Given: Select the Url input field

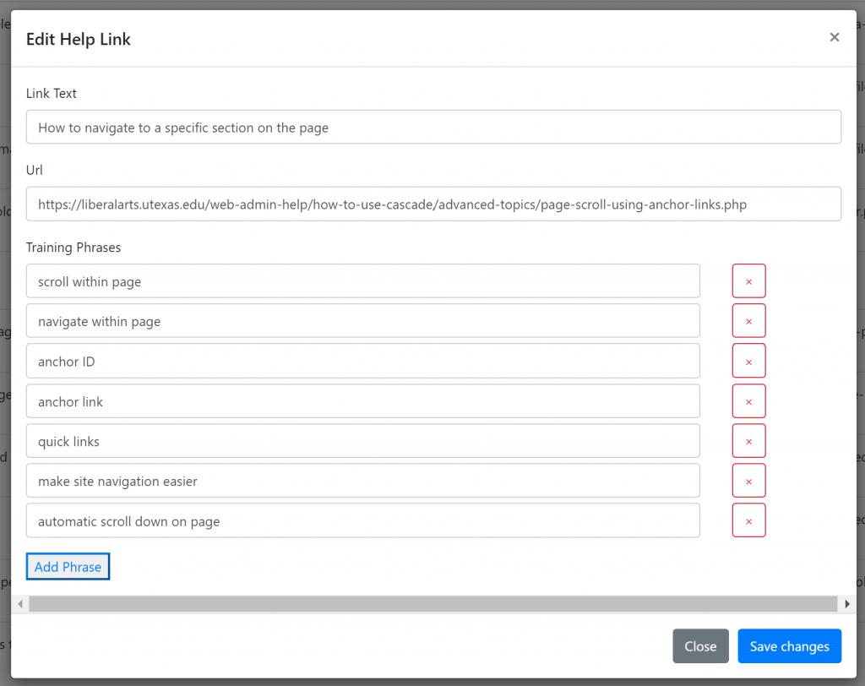Looking at the screenshot, I should pyautogui.click(x=432, y=204).
